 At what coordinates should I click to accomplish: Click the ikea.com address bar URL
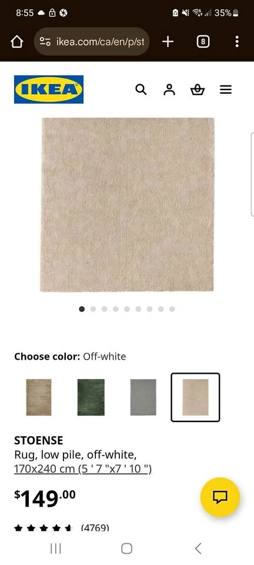100,42
